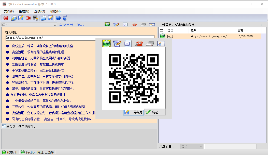The width and height of the screenshot is (268, 155).
Task: Open the 帮助(H) menu
Action: (x=55, y=11)
